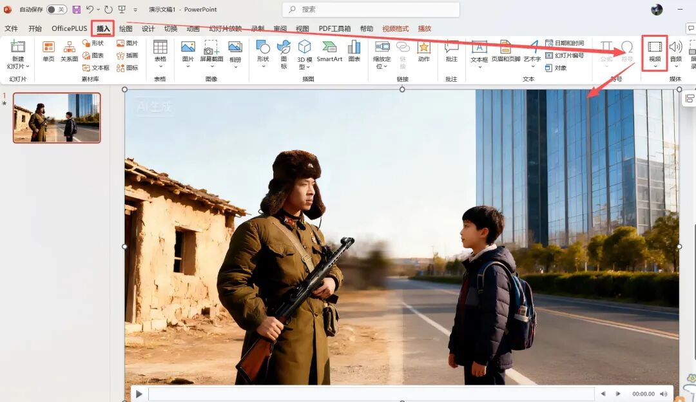The image size is (696, 402).
Task: Click the 关系图 icon in 素材库
Action: (69, 52)
